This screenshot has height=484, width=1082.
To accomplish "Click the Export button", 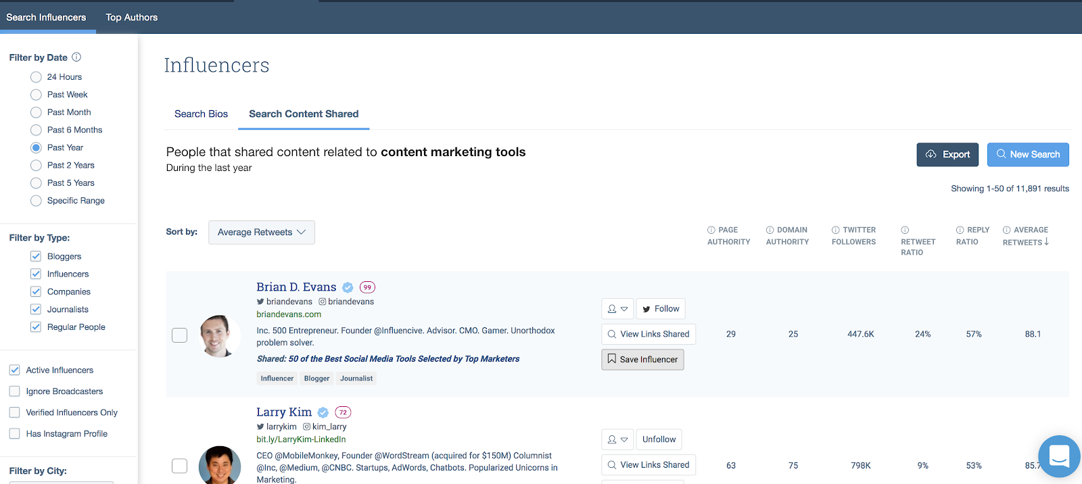I will (x=947, y=155).
